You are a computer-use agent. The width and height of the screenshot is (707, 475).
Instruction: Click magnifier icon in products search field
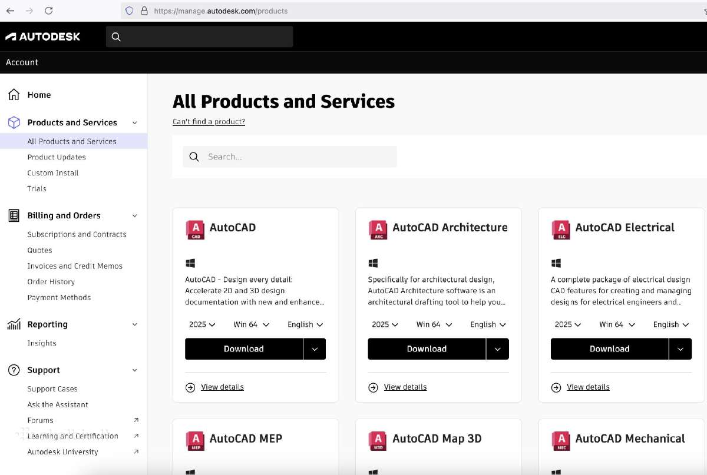194,157
